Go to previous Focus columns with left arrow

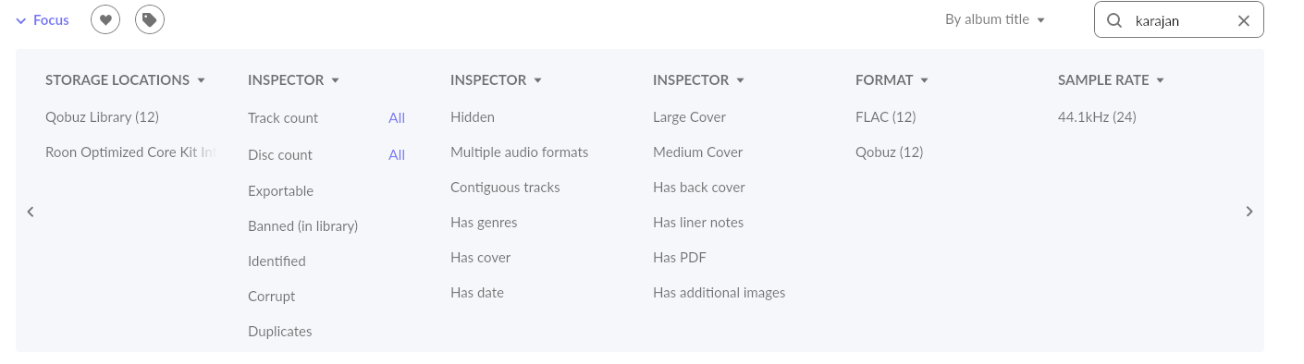31,212
